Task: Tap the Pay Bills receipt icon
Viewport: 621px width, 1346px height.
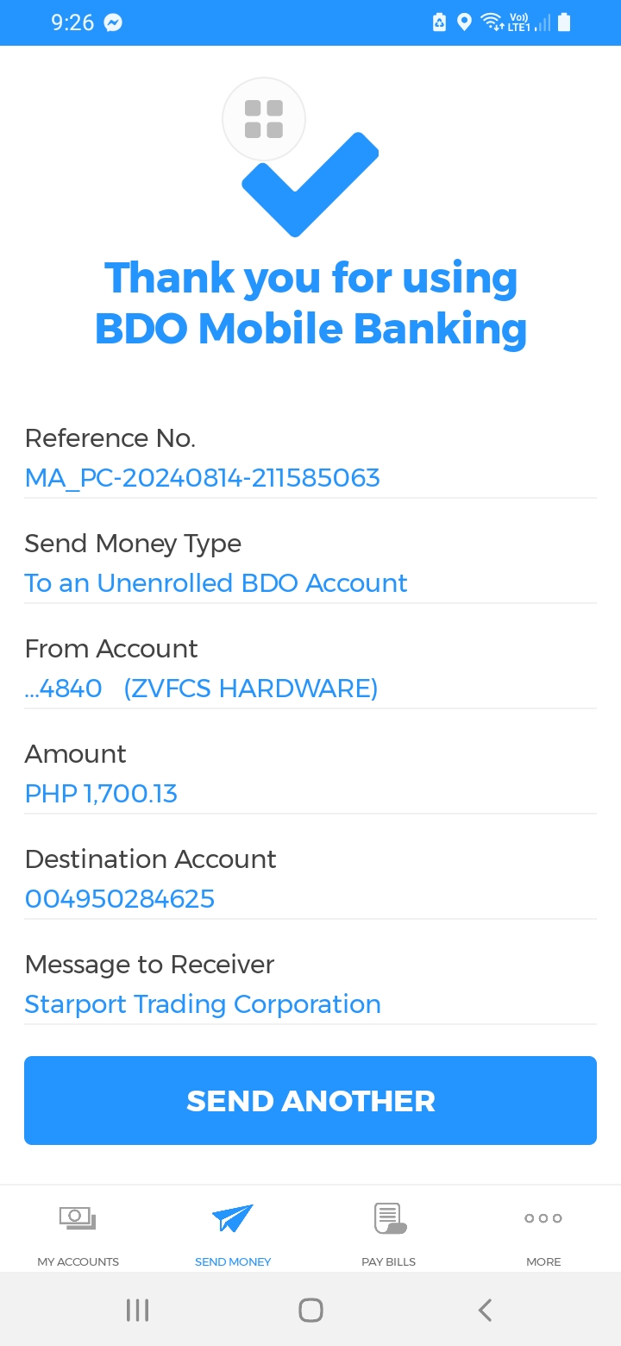Action: pyautogui.click(x=389, y=1217)
